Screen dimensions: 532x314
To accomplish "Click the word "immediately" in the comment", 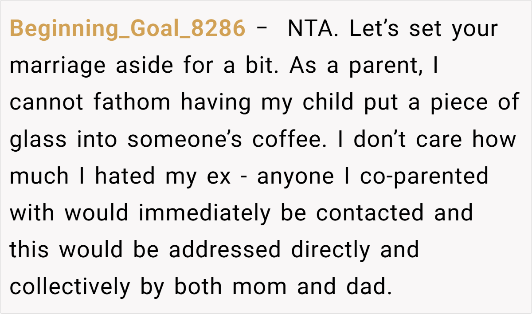I will pyautogui.click(x=204, y=213).
